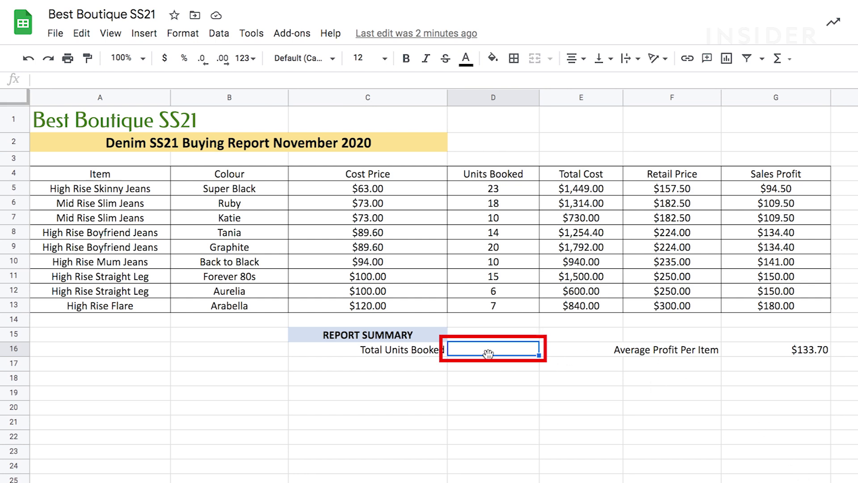858x483 pixels.
Task: Select the paint format roller
Action: coord(88,59)
